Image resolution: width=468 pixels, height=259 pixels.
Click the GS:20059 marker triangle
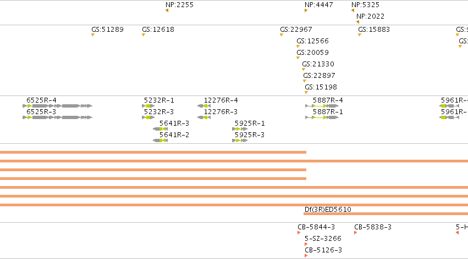298,58
